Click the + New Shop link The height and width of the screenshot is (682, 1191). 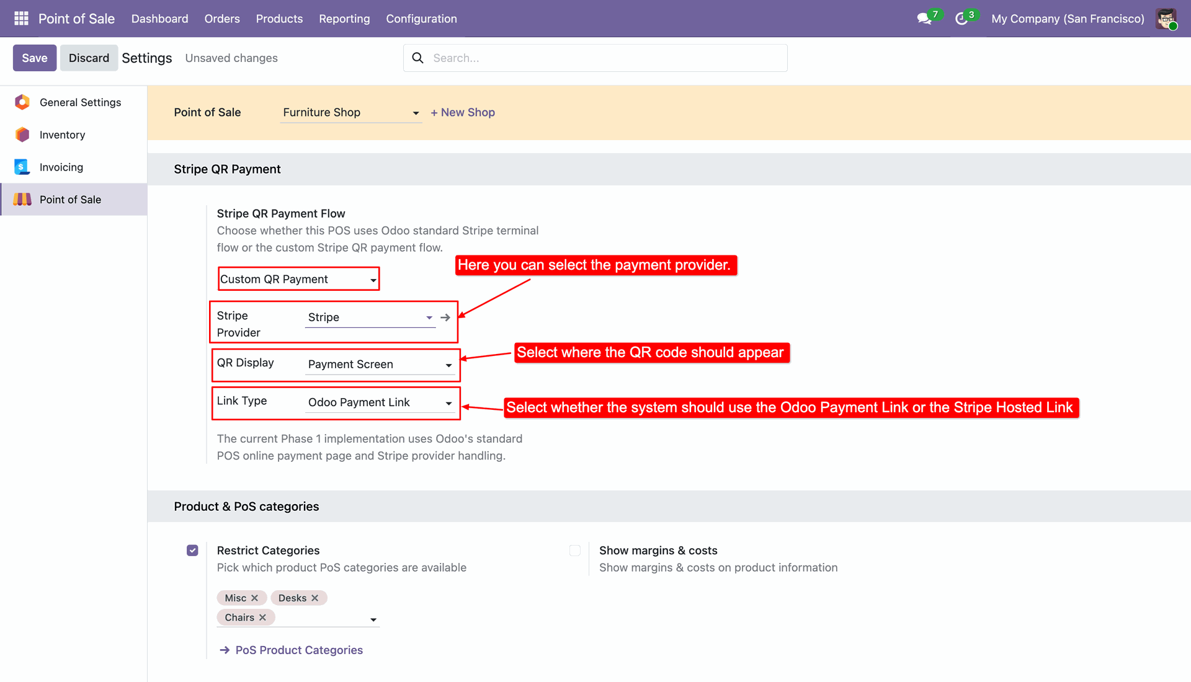coord(463,112)
